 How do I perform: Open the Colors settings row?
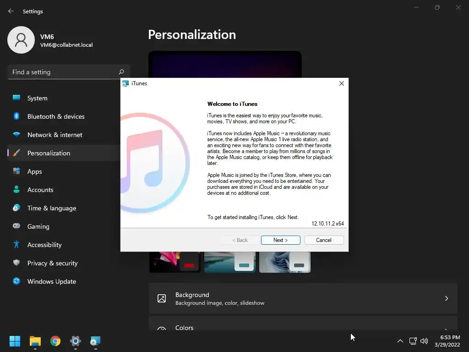pyautogui.click(x=303, y=323)
